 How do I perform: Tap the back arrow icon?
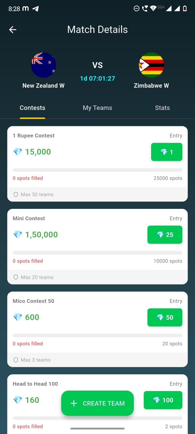[13, 30]
